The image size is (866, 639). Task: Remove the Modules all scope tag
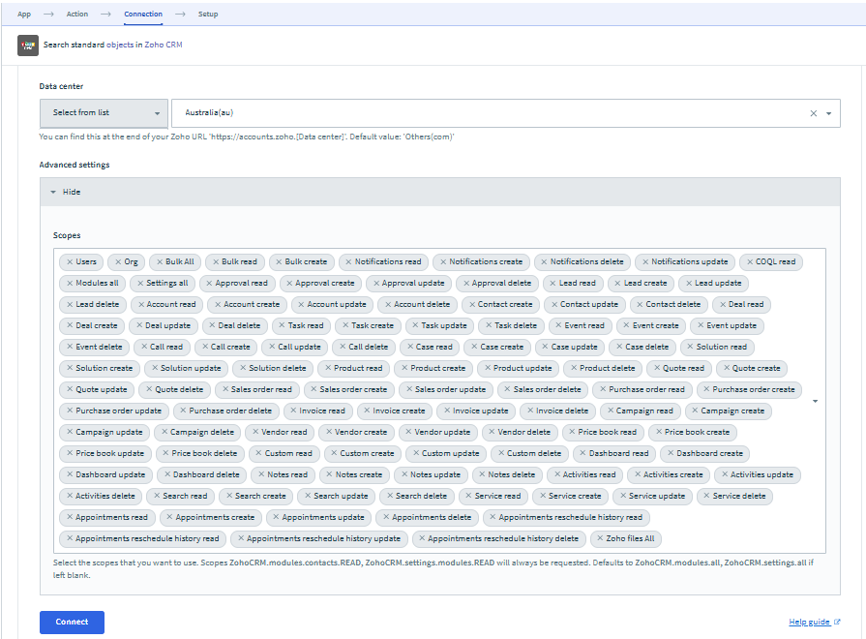point(70,283)
